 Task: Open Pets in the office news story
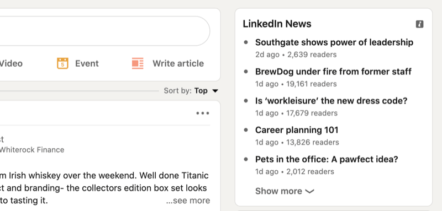(x=327, y=159)
